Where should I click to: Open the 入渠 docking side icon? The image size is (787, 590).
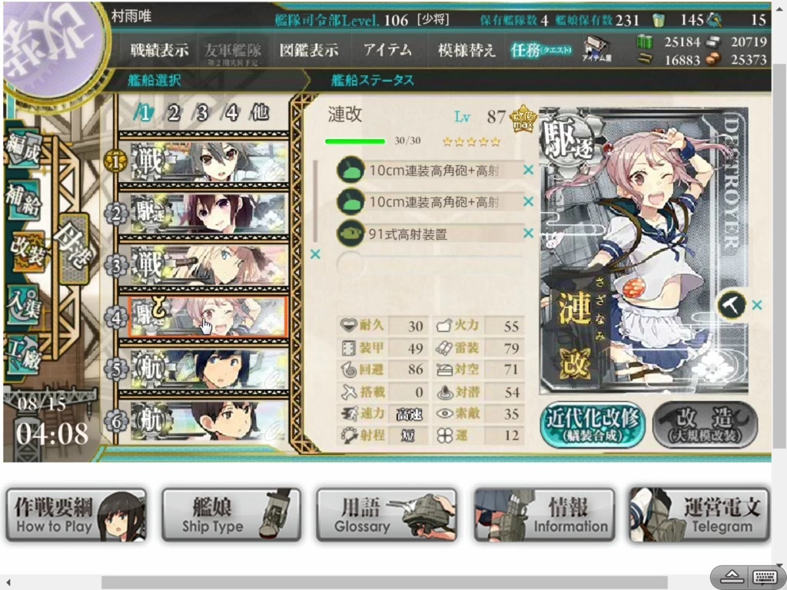24,304
